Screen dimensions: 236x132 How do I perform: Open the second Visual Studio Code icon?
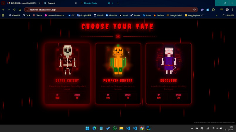pyautogui.click(x=135, y=129)
